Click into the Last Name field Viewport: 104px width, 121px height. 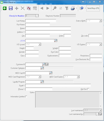click(x=41, y=21)
